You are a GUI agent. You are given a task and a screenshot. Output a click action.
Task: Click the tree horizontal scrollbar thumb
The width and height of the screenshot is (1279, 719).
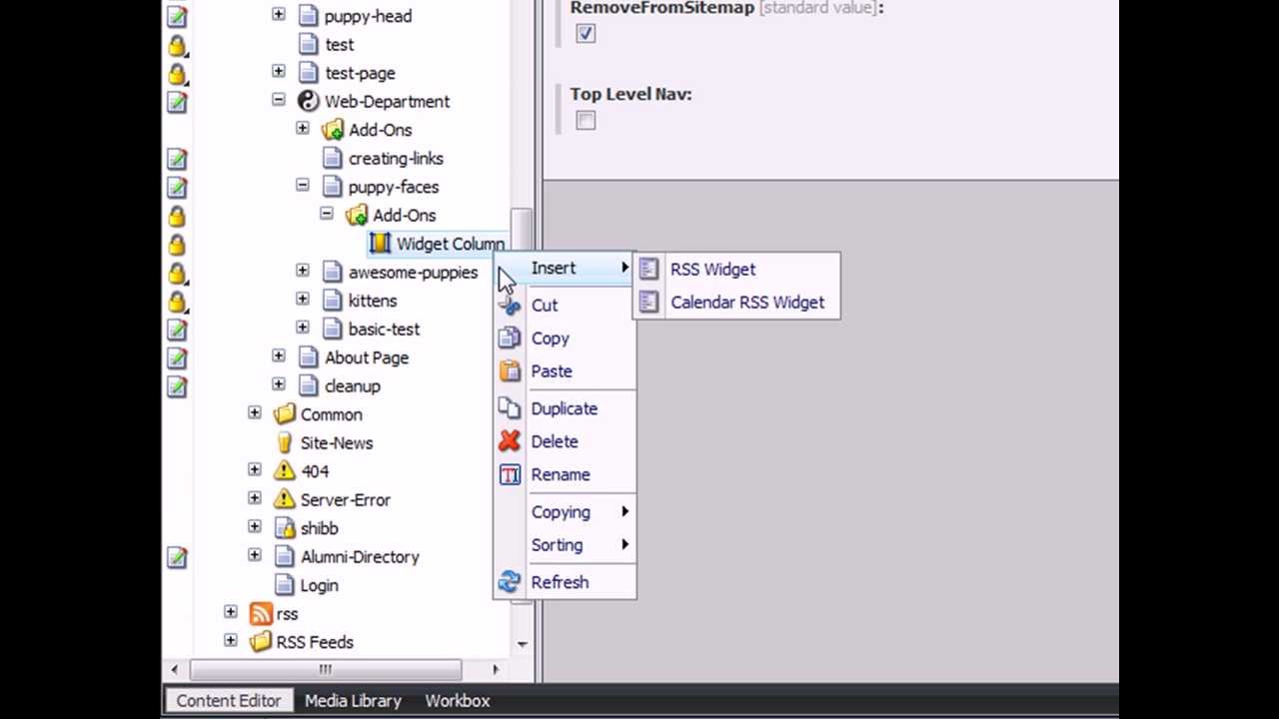pyautogui.click(x=325, y=670)
